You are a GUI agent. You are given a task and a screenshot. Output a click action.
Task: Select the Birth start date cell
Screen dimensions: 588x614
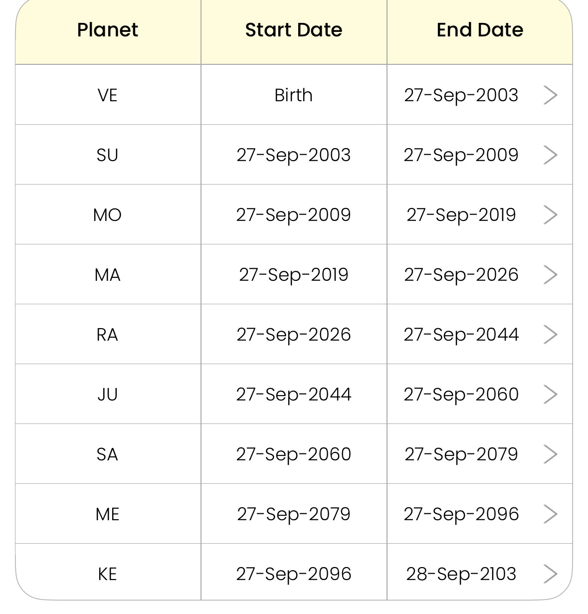294,95
